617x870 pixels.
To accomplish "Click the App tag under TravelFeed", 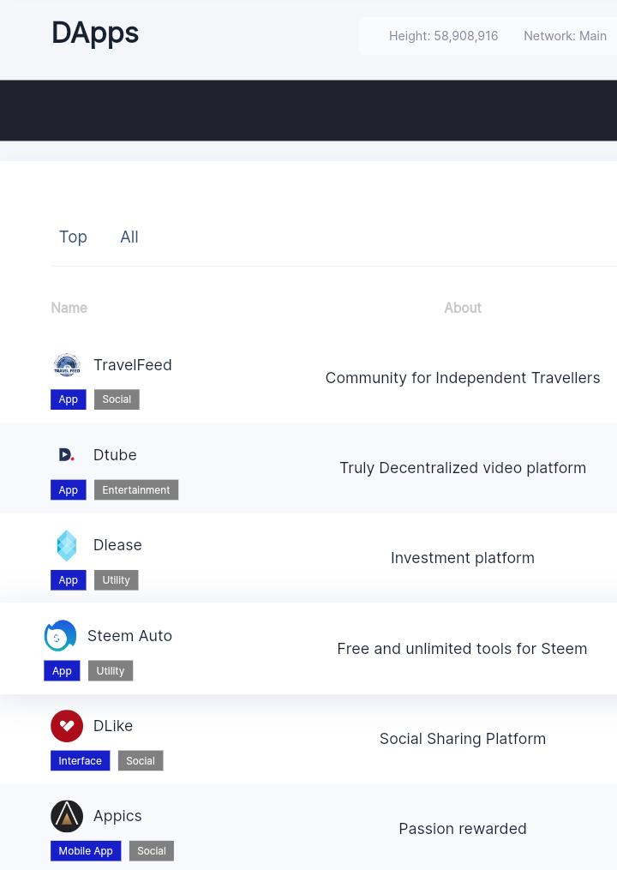I will click(x=69, y=399).
